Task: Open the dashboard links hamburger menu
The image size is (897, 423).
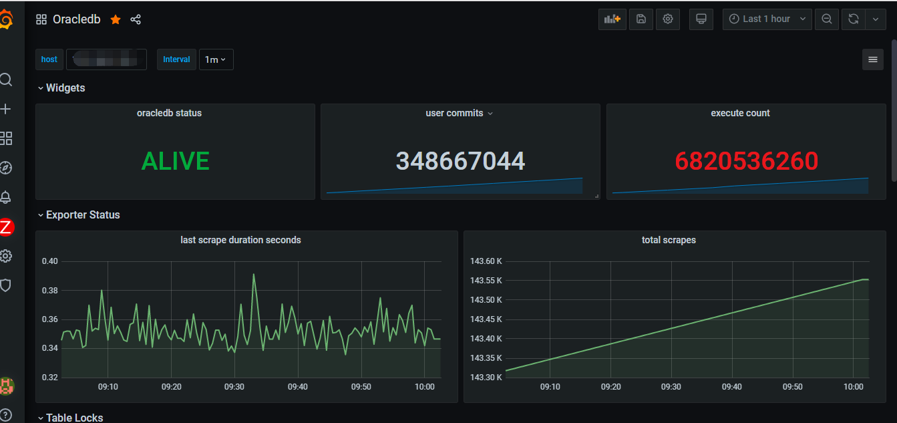Action: [x=872, y=59]
